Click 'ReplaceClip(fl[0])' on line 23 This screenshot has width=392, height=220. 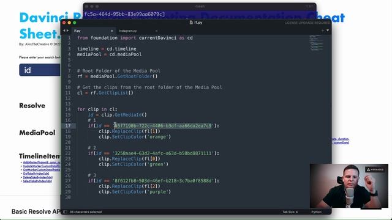click(136, 159)
